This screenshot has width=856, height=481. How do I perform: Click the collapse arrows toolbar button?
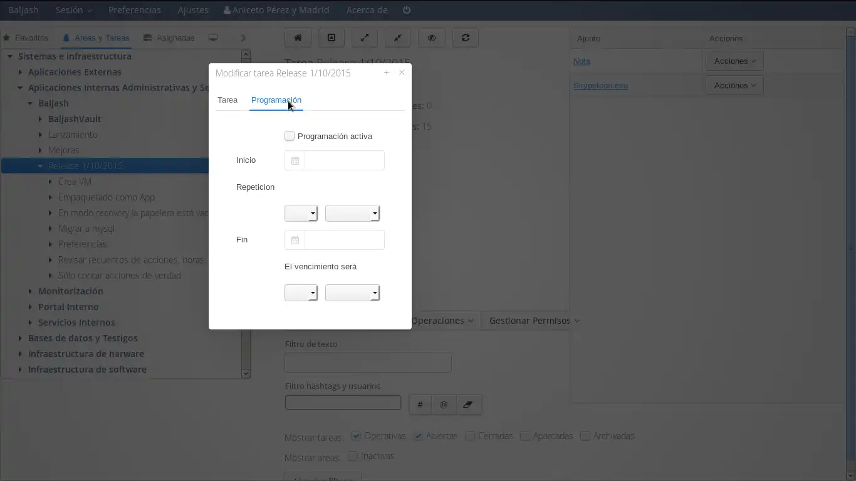click(398, 38)
